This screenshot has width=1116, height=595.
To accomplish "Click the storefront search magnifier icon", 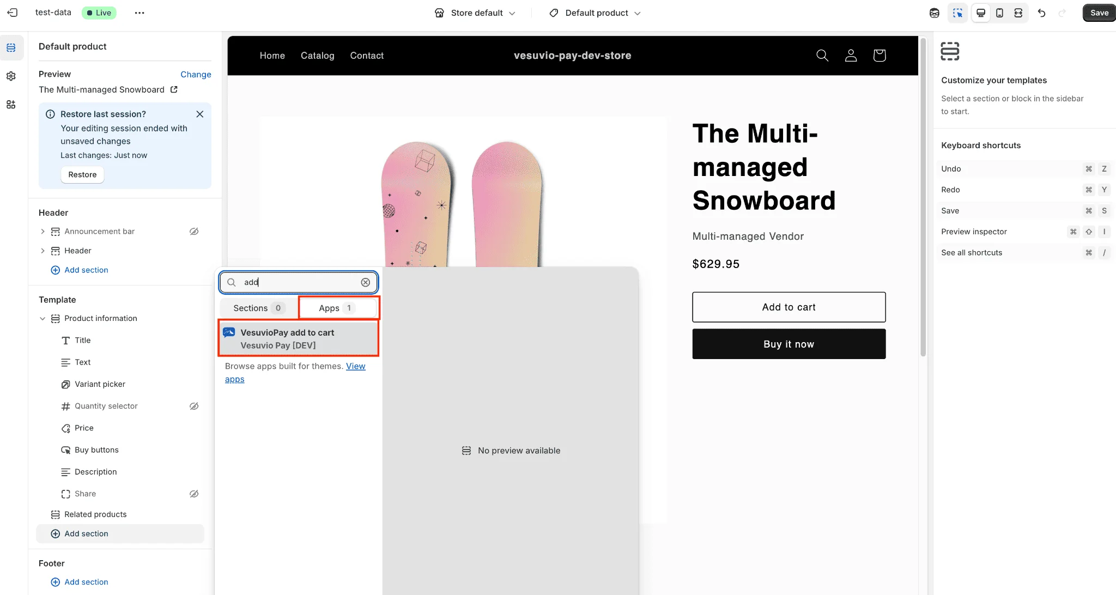I will click(x=822, y=56).
